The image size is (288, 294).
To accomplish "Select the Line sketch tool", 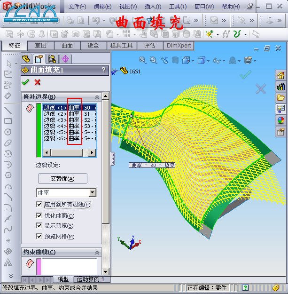I will coord(8,110).
